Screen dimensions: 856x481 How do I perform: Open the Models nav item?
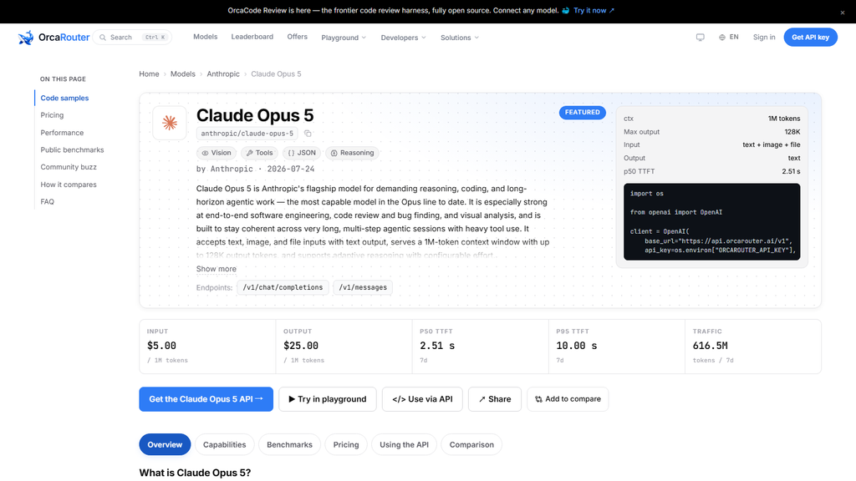tap(206, 37)
